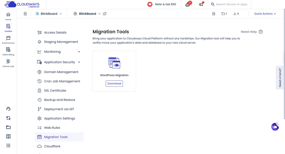The width and height of the screenshot is (285, 154).
Task: Click the page vertical scrollbar
Action: click(x=284, y=64)
